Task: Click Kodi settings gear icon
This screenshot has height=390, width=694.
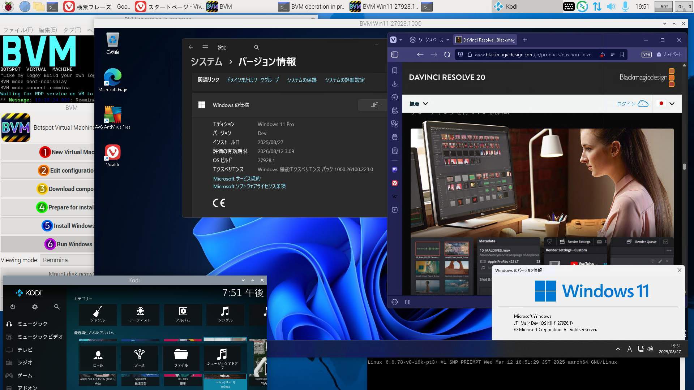Action: click(x=35, y=307)
